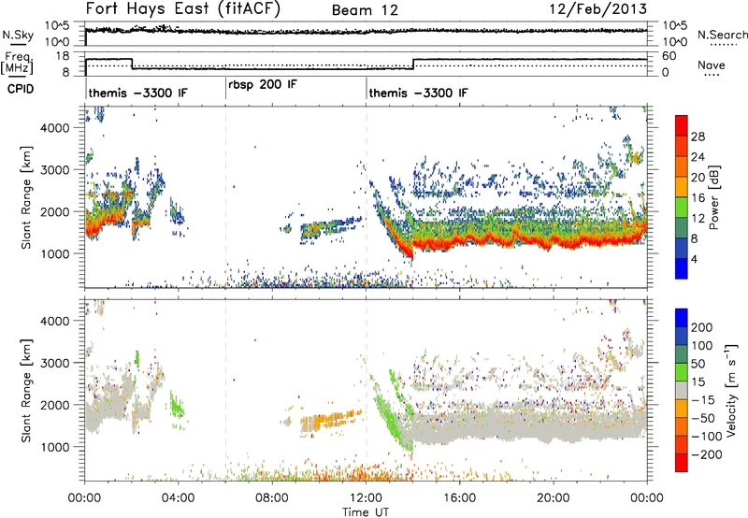Click the '4000' tick of the power panel
748x518 pixels.
tap(55, 128)
